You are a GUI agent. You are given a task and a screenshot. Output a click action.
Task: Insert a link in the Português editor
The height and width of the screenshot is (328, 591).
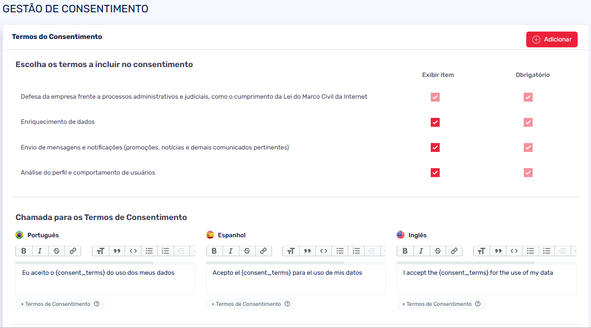[73, 251]
